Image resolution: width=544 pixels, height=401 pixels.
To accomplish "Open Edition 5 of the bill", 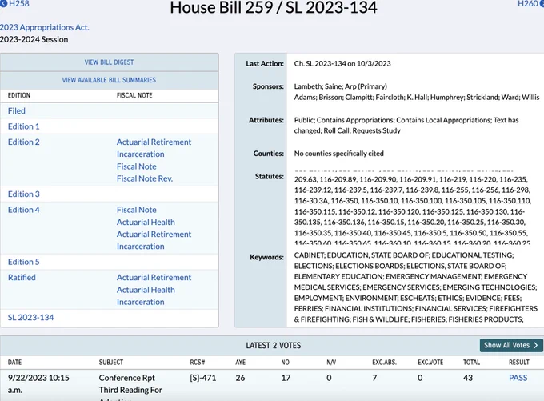I will [23, 262].
